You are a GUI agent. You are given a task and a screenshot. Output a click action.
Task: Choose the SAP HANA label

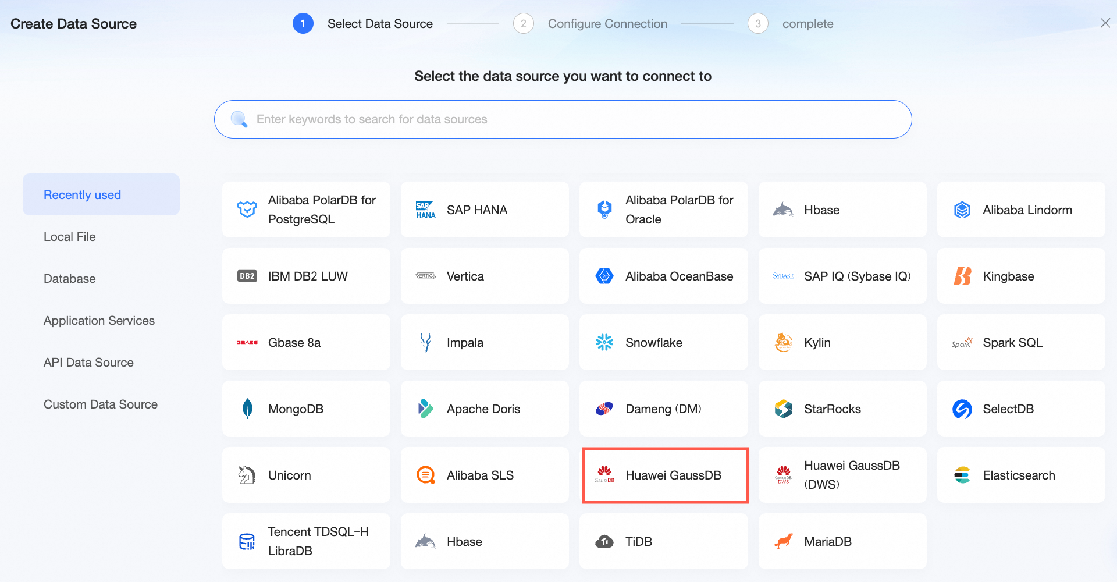pyautogui.click(x=477, y=210)
